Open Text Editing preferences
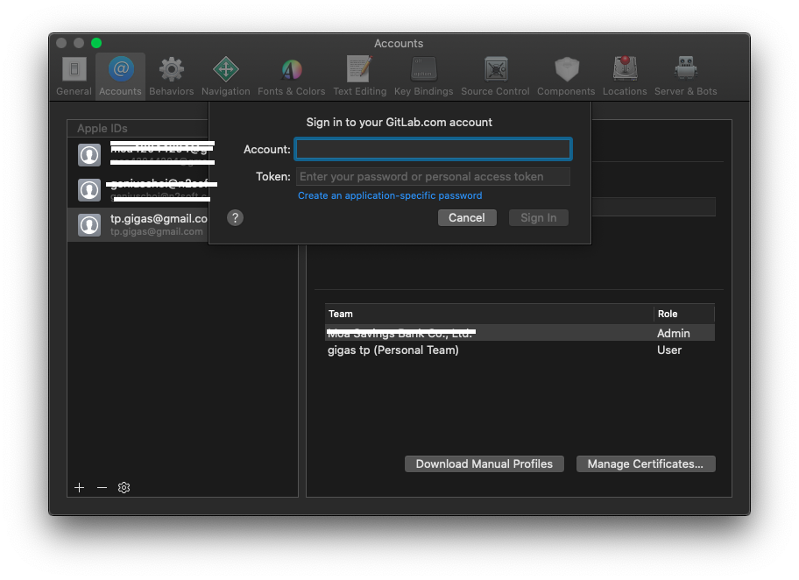This screenshot has height=580, width=799. pos(360,76)
